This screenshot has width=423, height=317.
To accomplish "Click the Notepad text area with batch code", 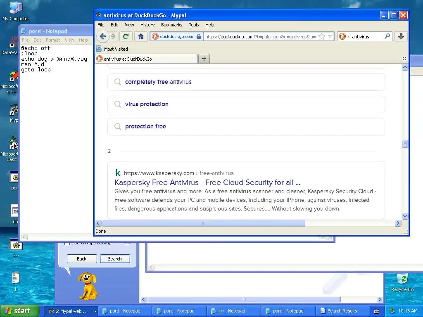I will 57,139.
